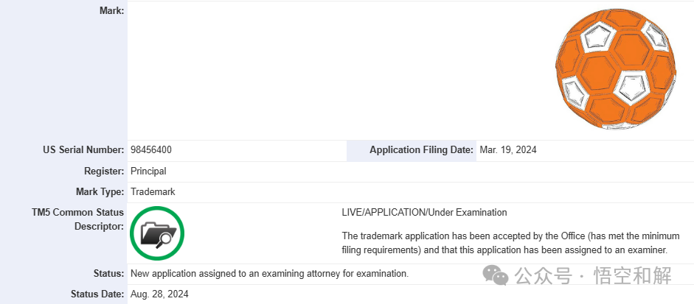Viewport: 694px width, 304px height.
Task: Click the Status Date label
Action: 97,294
